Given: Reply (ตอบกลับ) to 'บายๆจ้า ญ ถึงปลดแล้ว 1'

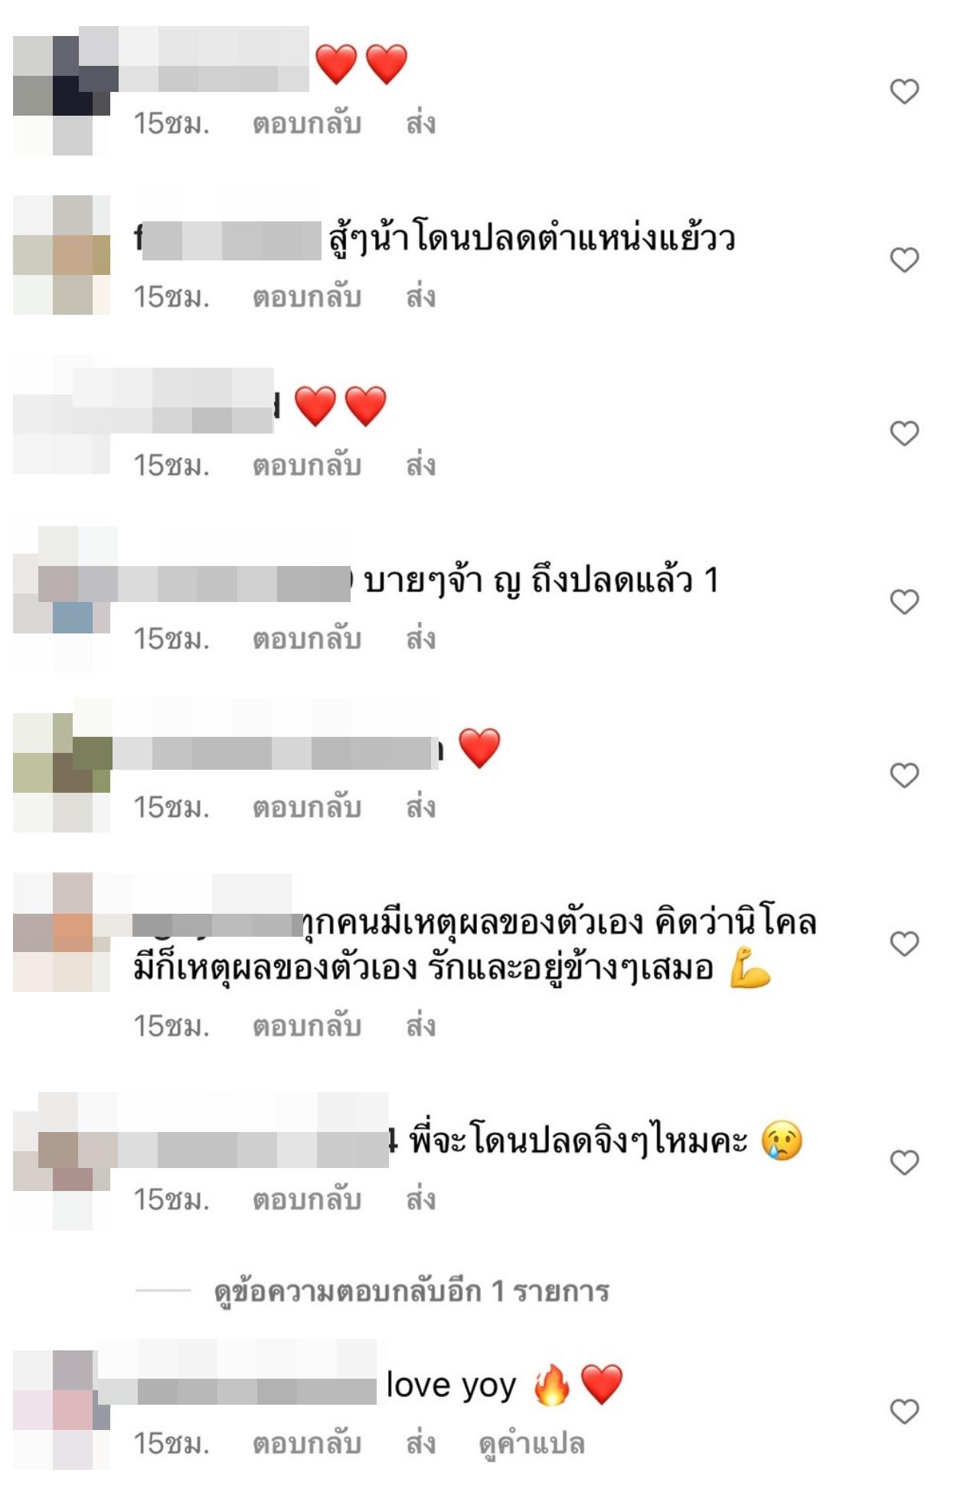Looking at the screenshot, I should (x=307, y=638).
